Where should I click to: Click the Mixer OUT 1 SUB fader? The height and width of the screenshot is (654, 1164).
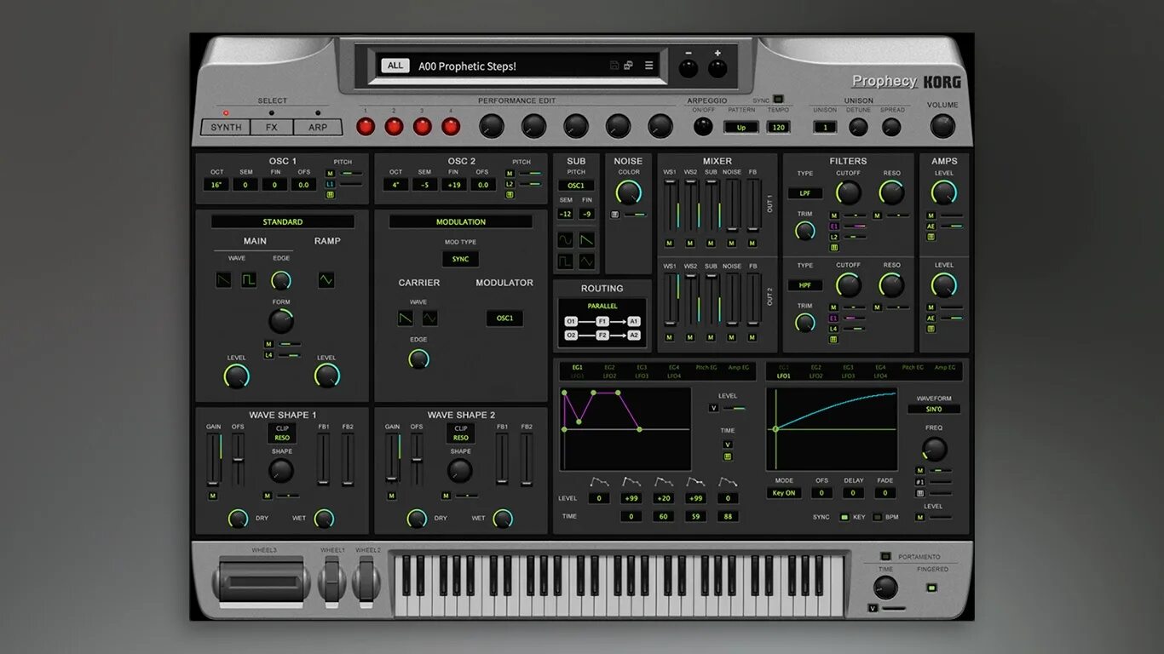[712, 204]
